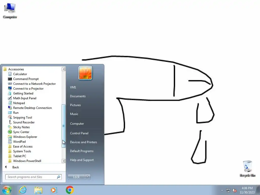260x195 pixels.
Task: Click the Connect to a Projector icon
Action: pos(10,89)
